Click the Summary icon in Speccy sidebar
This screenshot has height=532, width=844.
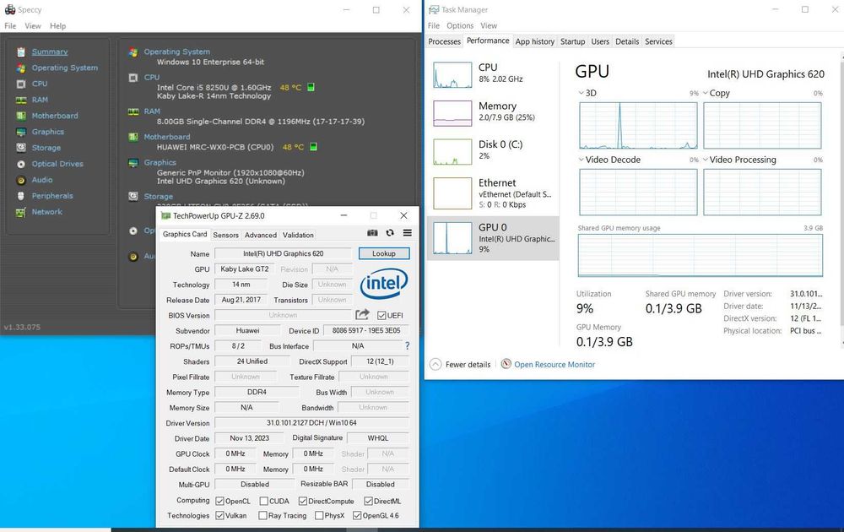[21, 52]
